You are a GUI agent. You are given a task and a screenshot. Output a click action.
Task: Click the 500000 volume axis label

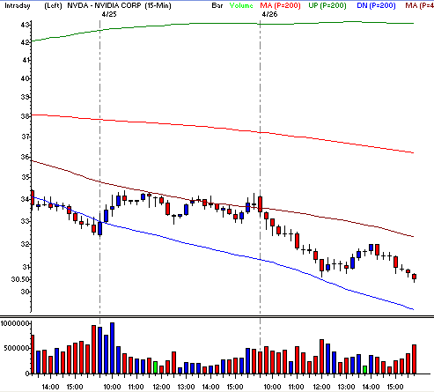[x=17, y=348]
